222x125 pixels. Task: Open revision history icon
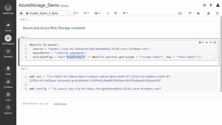(217, 13)
